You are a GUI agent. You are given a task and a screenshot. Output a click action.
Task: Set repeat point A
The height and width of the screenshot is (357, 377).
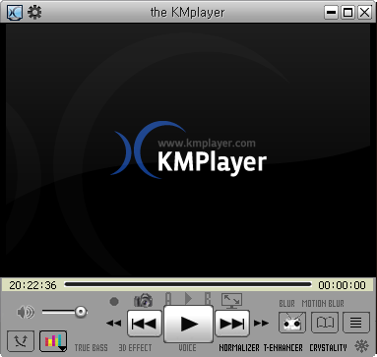coord(168,299)
